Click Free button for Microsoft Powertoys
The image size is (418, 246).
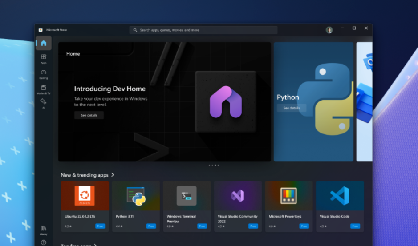304,226
